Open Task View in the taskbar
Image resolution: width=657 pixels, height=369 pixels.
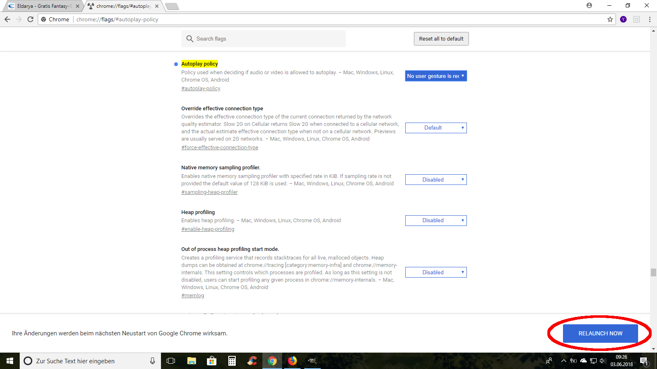tap(171, 361)
